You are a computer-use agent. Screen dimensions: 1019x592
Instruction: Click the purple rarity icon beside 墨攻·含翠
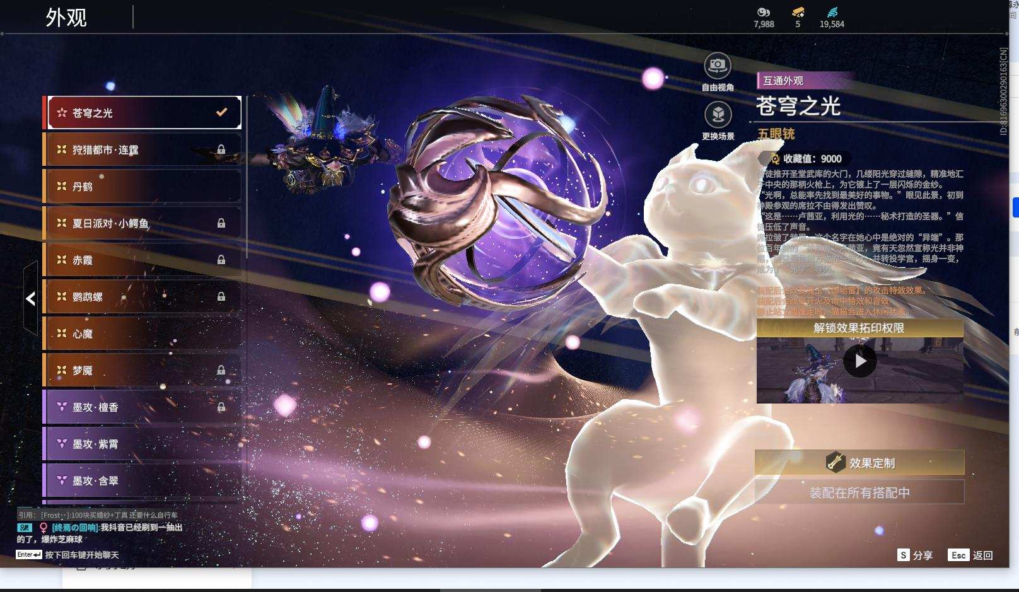pos(62,480)
